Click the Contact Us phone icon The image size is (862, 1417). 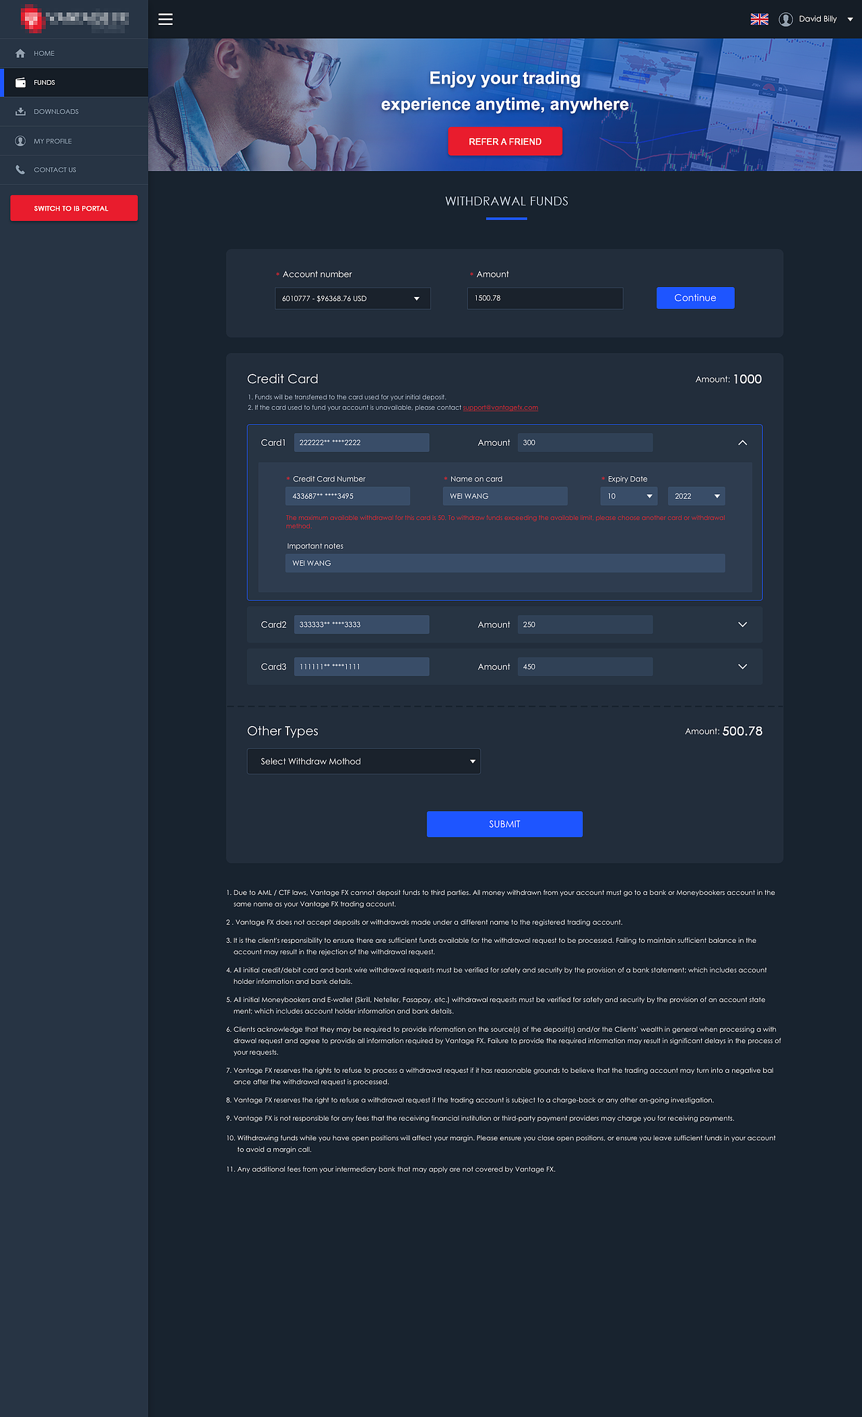[20, 170]
